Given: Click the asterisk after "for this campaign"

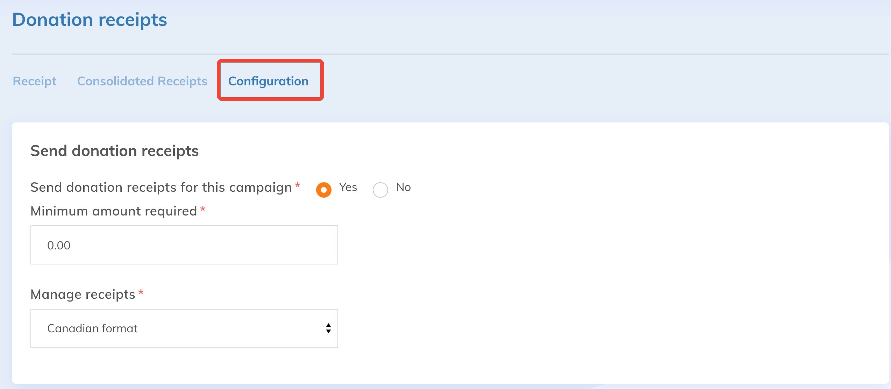Looking at the screenshot, I should click(x=298, y=185).
